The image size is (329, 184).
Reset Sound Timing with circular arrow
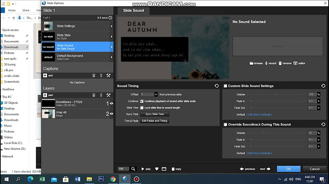217,86
